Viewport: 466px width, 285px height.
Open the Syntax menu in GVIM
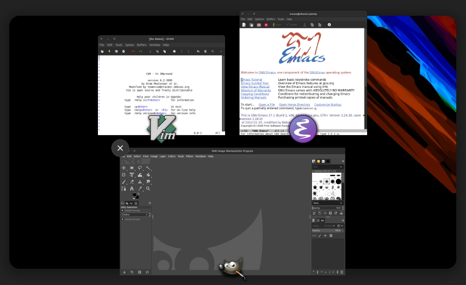point(129,45)
